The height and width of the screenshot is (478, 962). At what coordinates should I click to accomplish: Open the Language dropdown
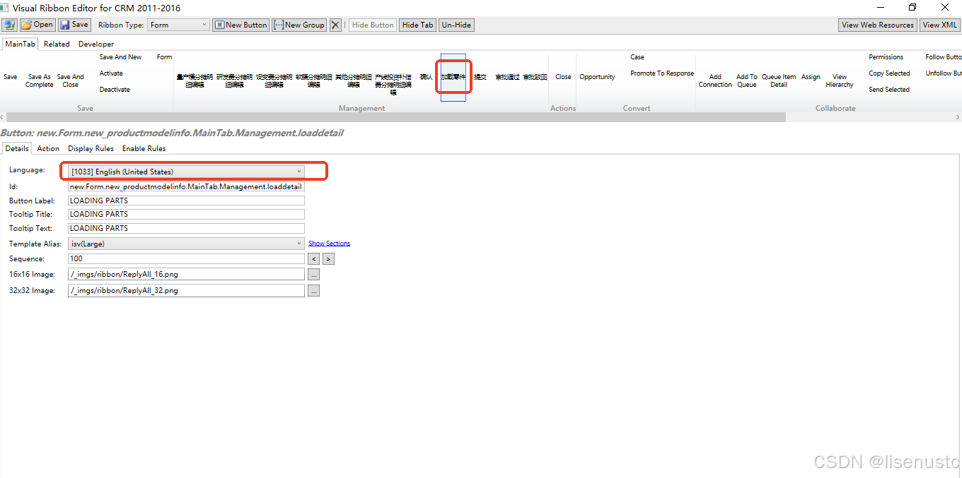[299, 171]
